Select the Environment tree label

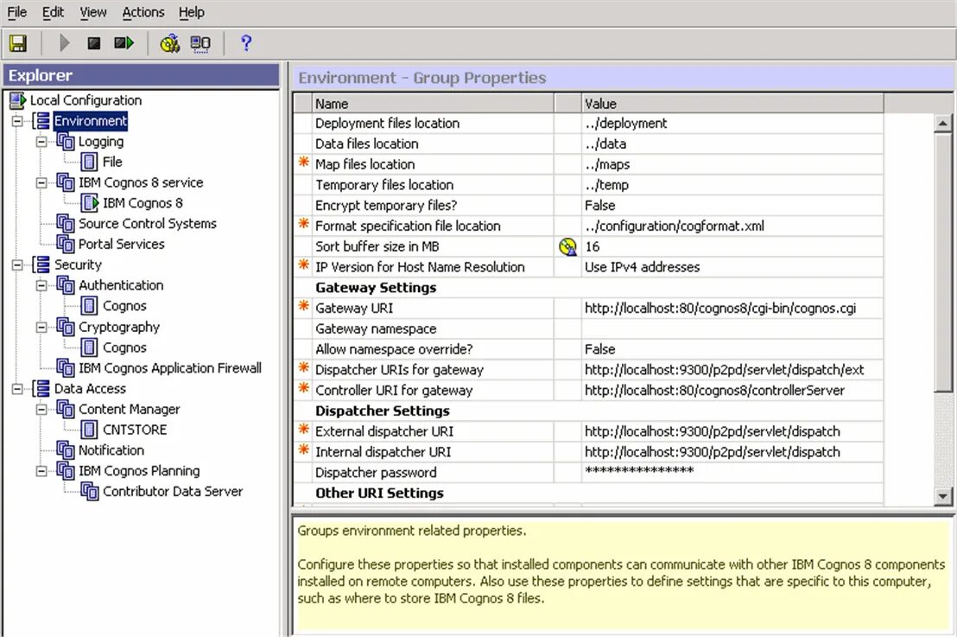[x=91, y=121]
